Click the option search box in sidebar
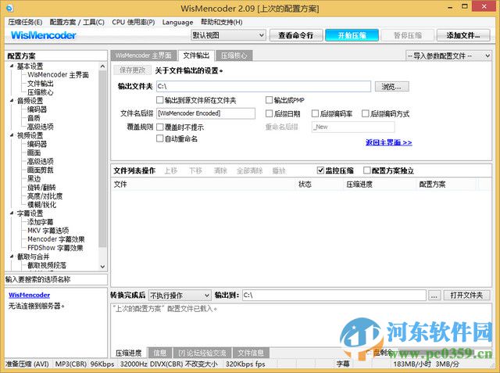The width and height of the screenshot is (500, 373). click(x=56, y=279)
